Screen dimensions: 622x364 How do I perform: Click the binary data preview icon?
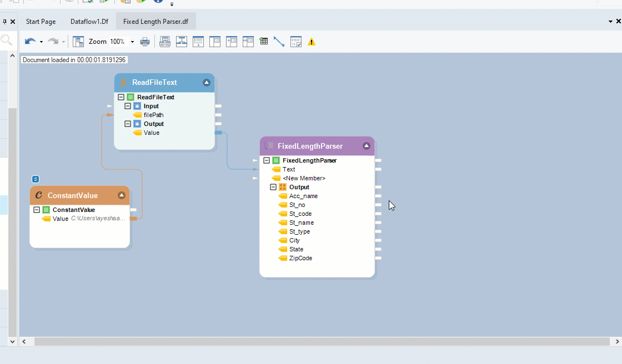[296, 42]
